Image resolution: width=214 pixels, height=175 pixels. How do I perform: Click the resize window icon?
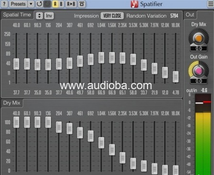81,4
